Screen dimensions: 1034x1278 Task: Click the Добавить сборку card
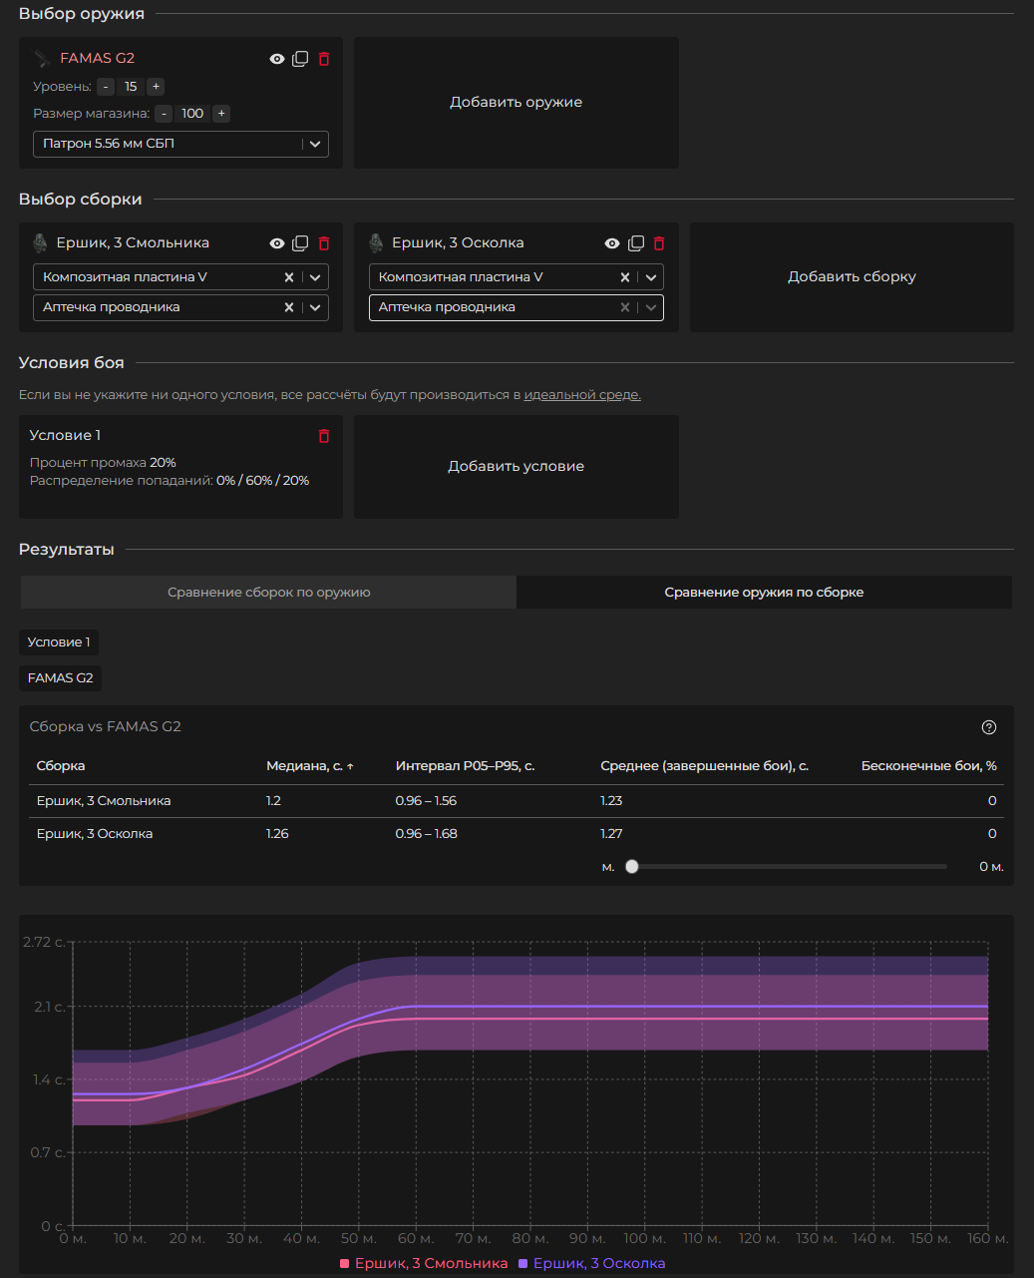[x=852, y=277]
